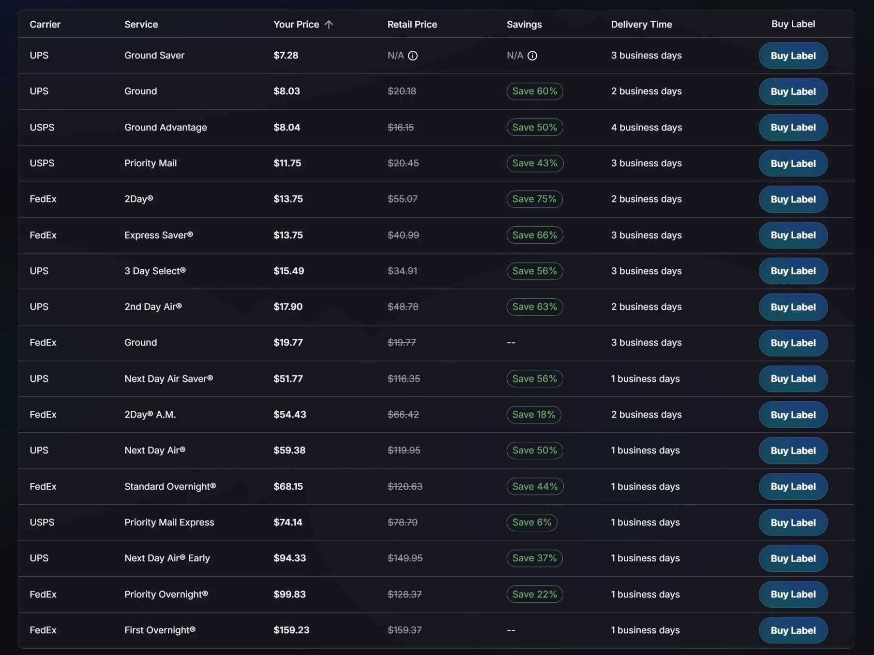The width and height of the screenshot is (874, 655).
Task: Select the Standard Overnight® service name
Action: pyautogui.click(x=170, y=487)
